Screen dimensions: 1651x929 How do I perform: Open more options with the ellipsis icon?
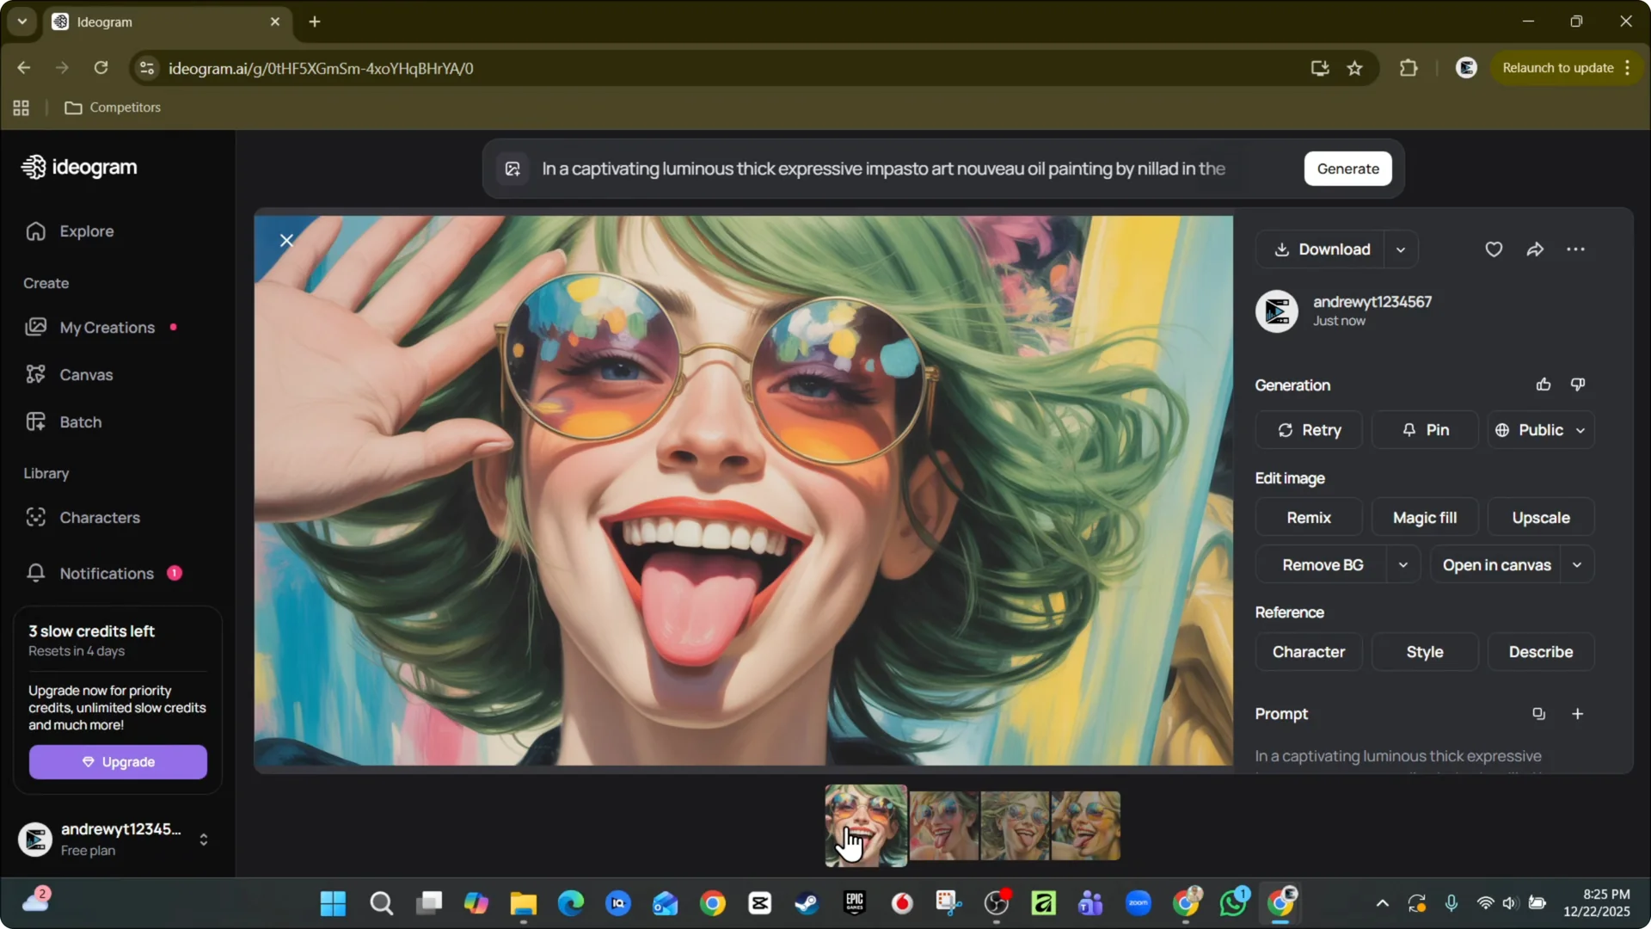click(x=1576, y=249)
